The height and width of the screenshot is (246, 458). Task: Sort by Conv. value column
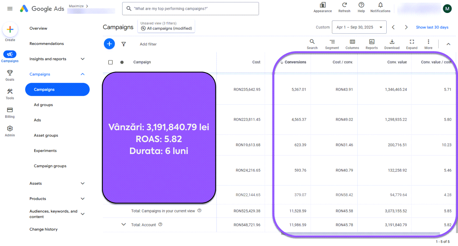tap(397, 62)
